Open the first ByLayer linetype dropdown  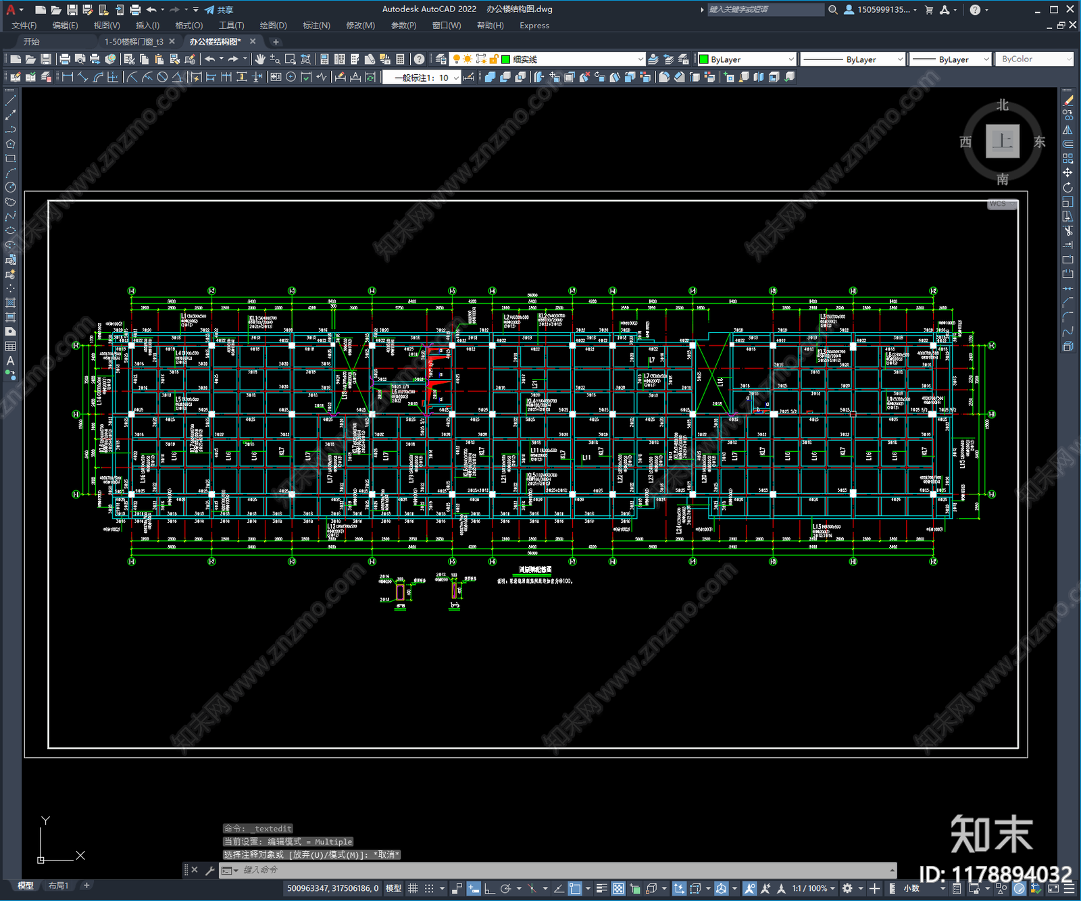[x=853, y=59]
